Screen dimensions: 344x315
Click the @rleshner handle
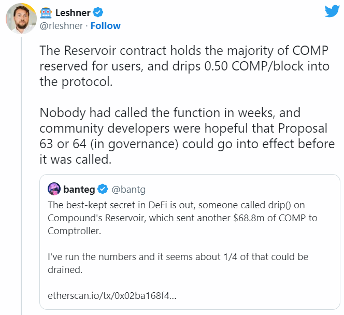pos(62,26)
